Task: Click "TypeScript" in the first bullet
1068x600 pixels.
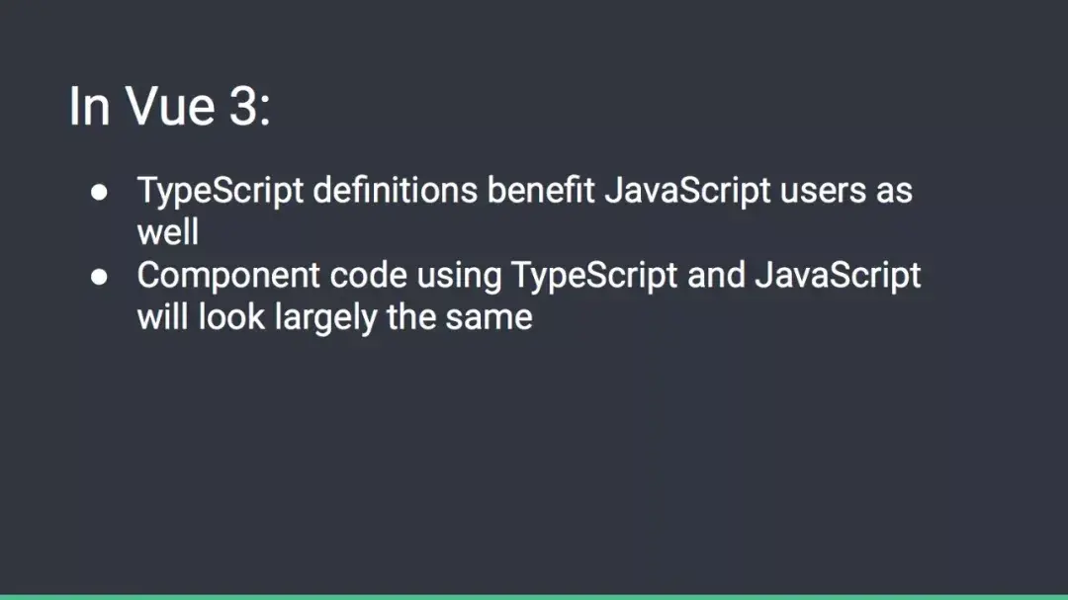Action: point(221,191)
